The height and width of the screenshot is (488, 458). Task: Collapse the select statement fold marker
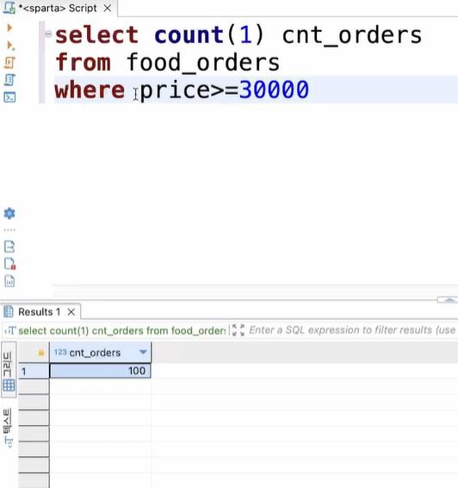[x=48, y=34]
